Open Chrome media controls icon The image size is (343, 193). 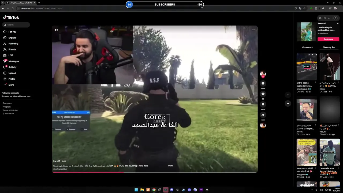click(x=330, y=8)
